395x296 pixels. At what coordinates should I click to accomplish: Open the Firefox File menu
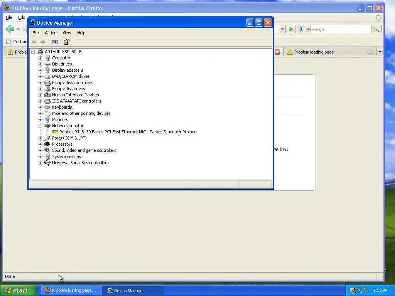[9, 17]
